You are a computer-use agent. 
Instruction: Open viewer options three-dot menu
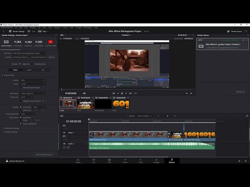pos(193,35)
